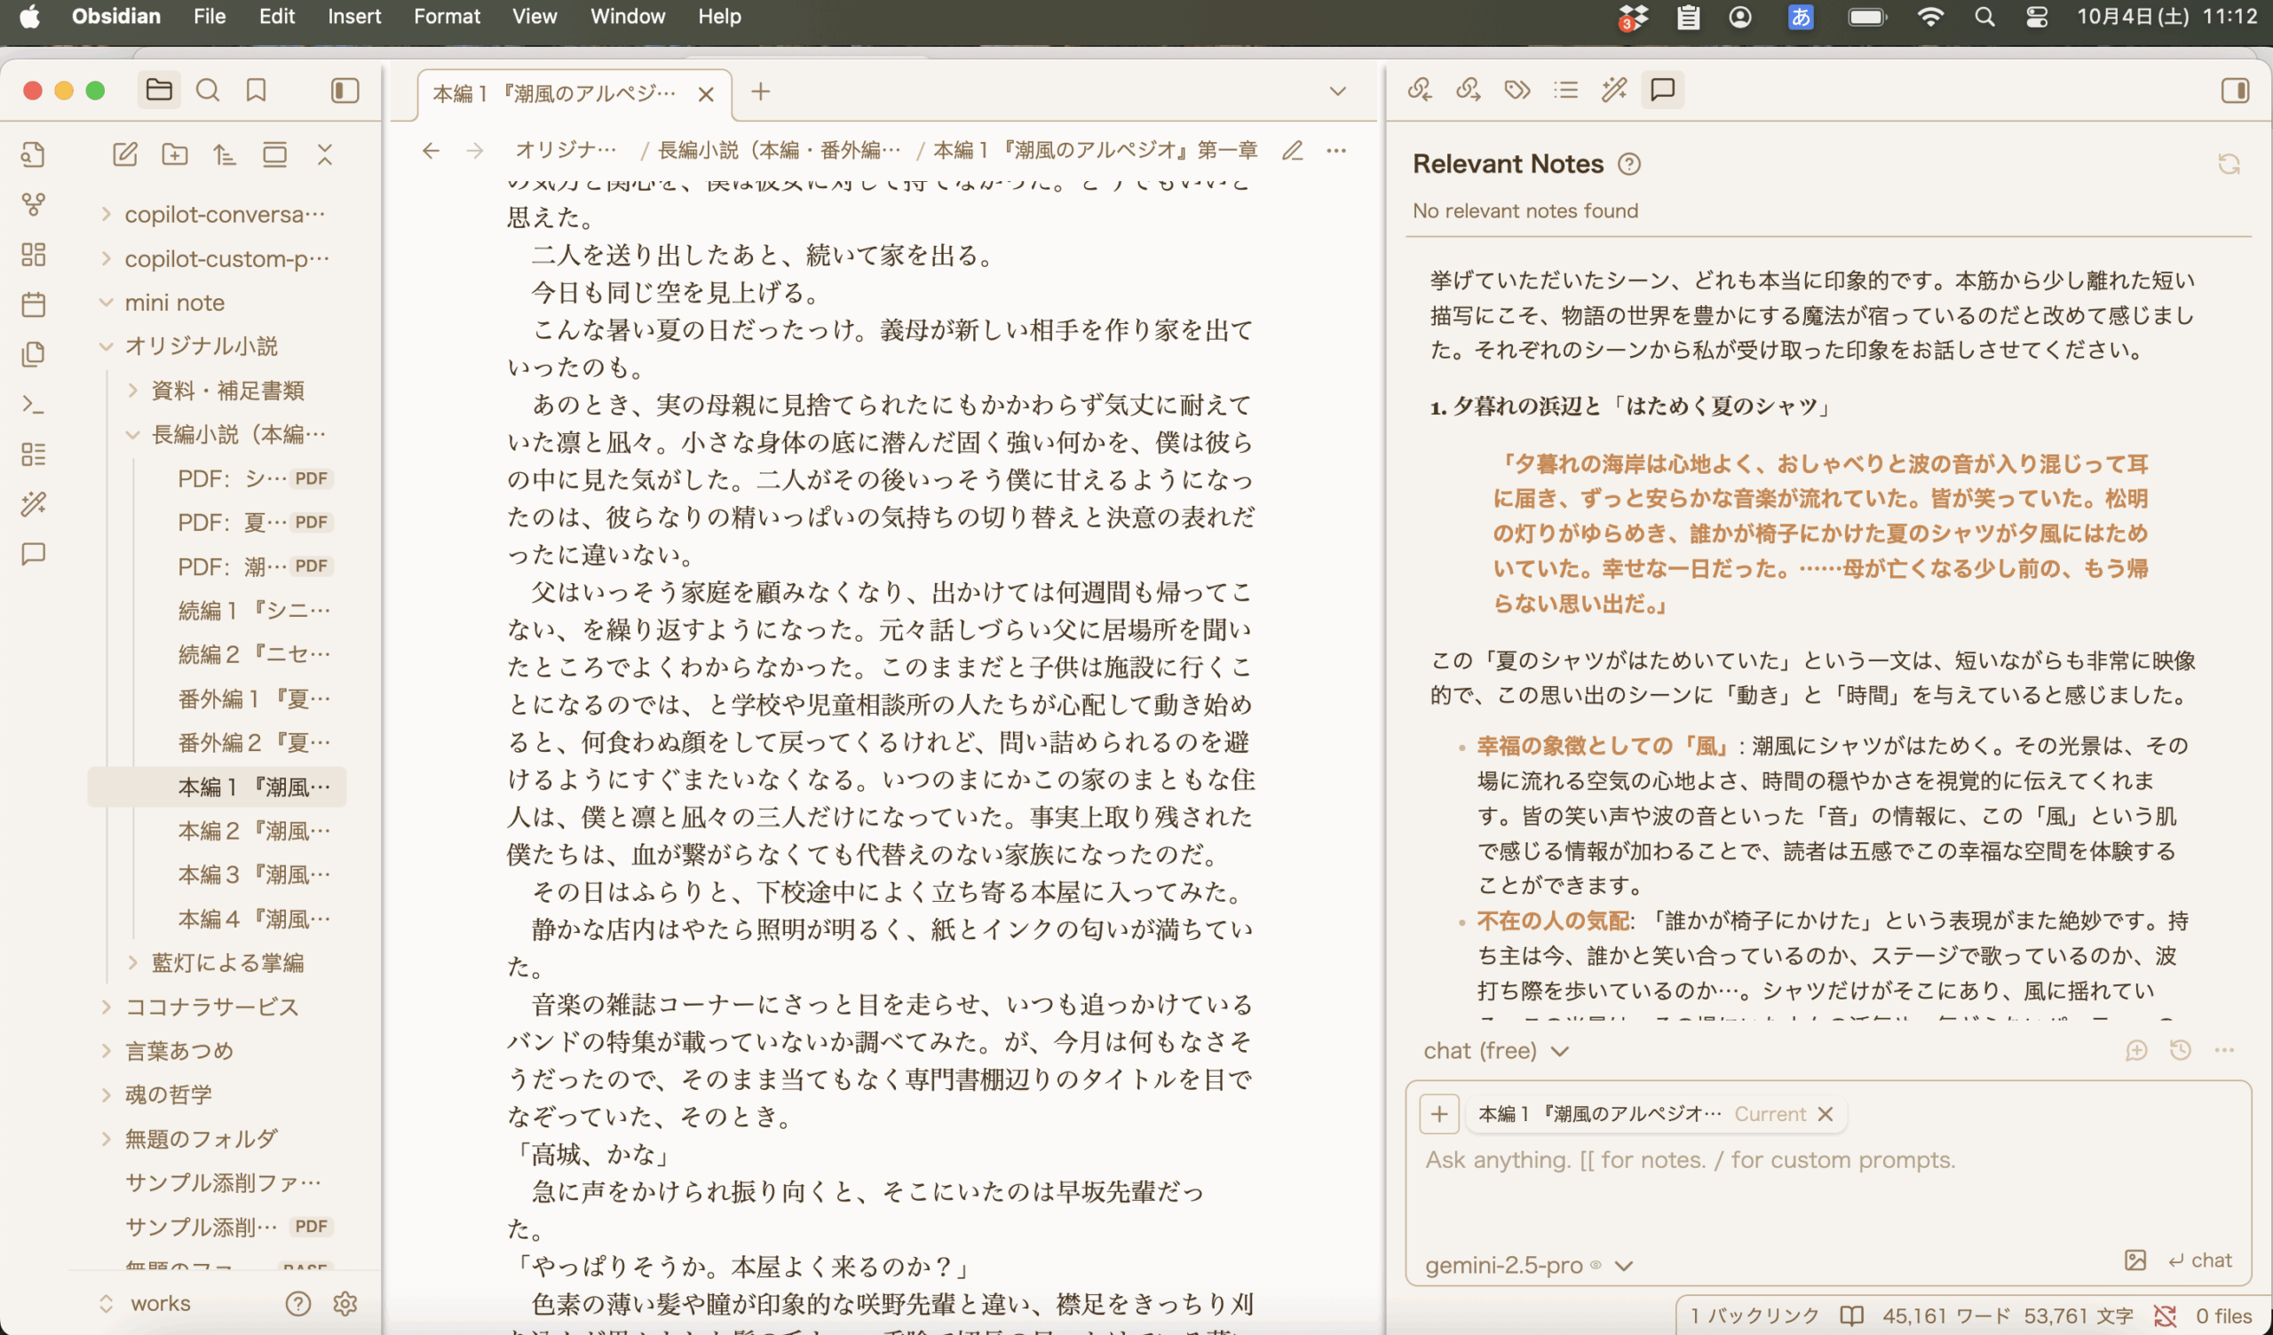Remove current note from chat context
Image resolution: width=2273 pixels, height=1335 pixels.
click(x=1825, y=1114)
